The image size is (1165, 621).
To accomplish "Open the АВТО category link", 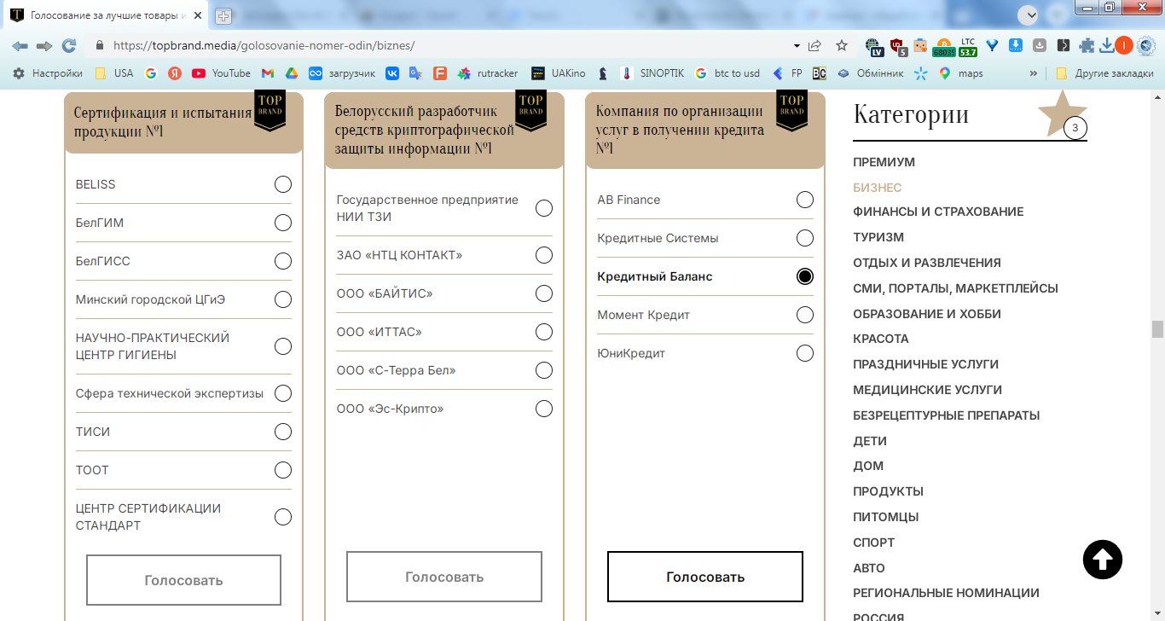I will tap(869, 568).
